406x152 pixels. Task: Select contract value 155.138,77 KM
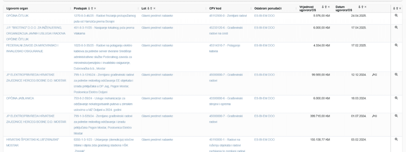click(320, 139)
